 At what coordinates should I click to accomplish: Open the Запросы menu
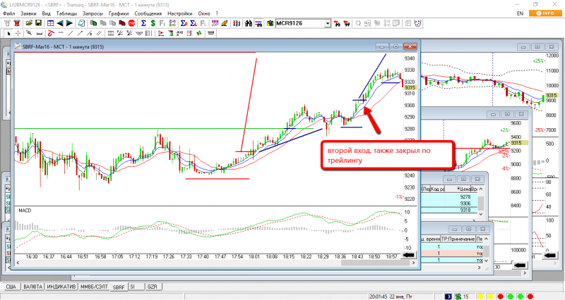pyautogui.click(x=93, y=13)
